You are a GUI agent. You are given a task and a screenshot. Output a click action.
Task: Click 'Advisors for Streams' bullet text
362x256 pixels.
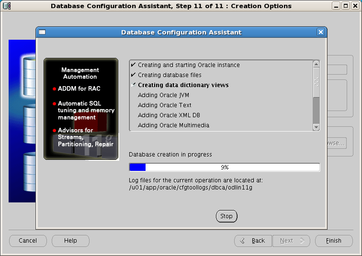point(85,137)
